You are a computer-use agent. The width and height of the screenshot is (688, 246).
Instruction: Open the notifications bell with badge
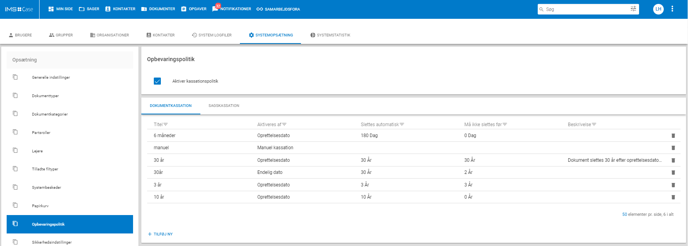click(x=216, y=9)
